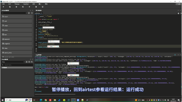This screenshot has height=102, width=182.
Task: Click the auto_setup(__file__) code line
Action: pos(45,22)
